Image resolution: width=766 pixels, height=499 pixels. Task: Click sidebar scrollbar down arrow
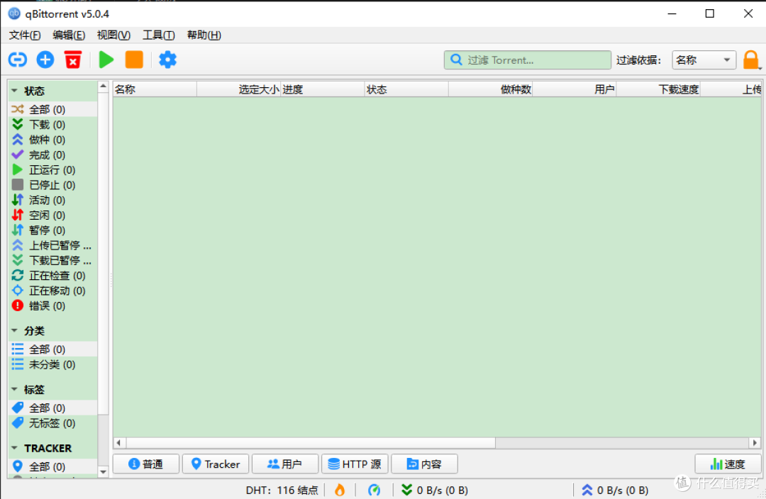pyautogui.click(x=103, y=471)
